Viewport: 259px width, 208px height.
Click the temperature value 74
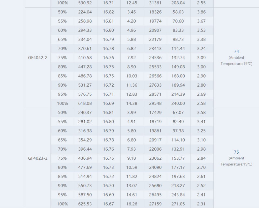pos(236,52)
